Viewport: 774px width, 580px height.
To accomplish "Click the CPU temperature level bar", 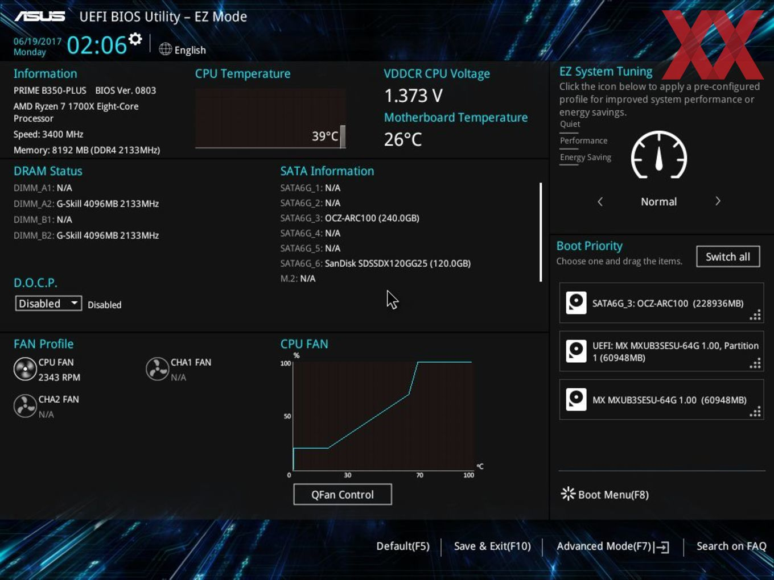I will [x=343, y=136].
